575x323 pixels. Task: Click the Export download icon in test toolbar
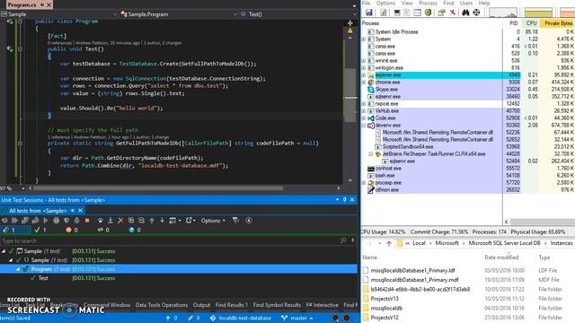coord(111,221)
